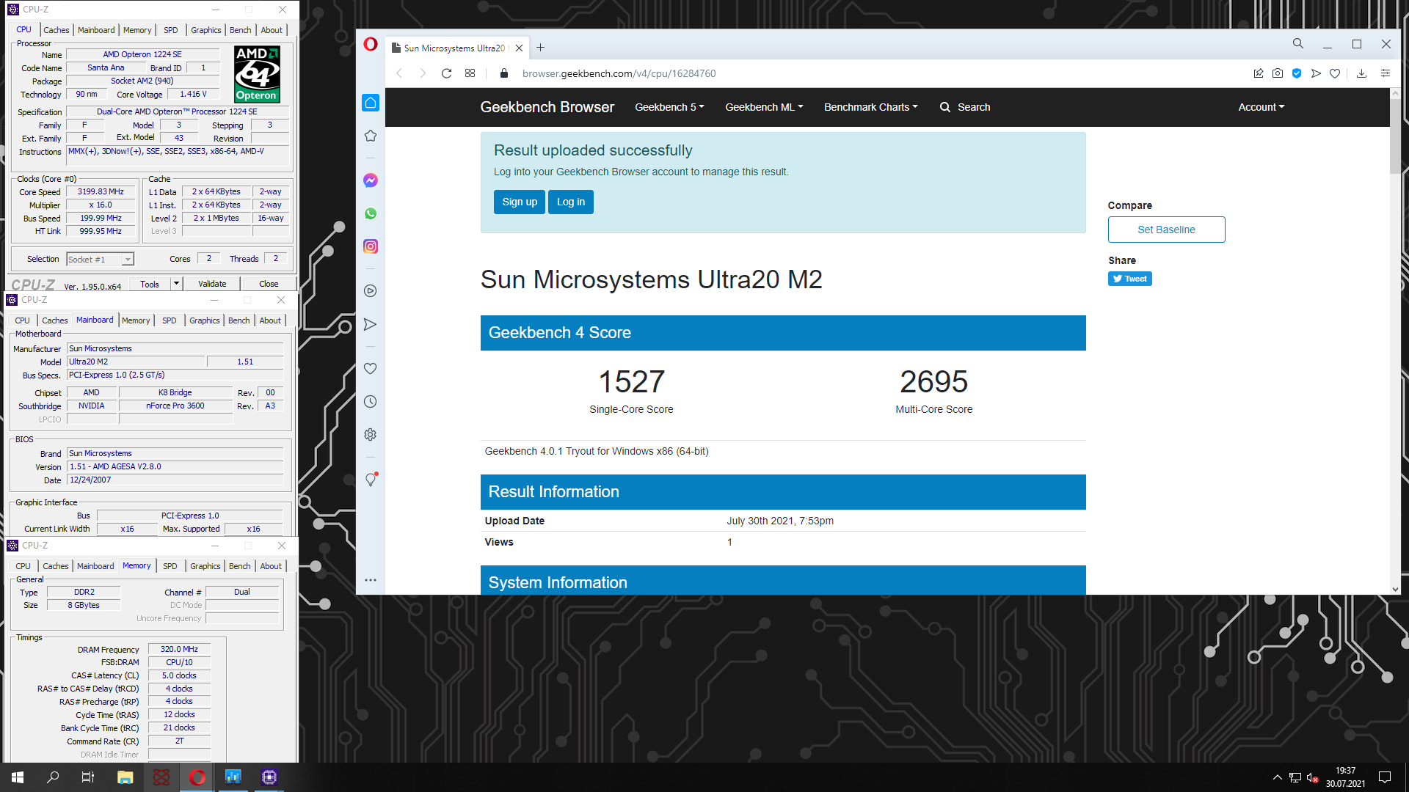
Task: Search tabs with magnifier in title bar
Action: point(1298,44)
